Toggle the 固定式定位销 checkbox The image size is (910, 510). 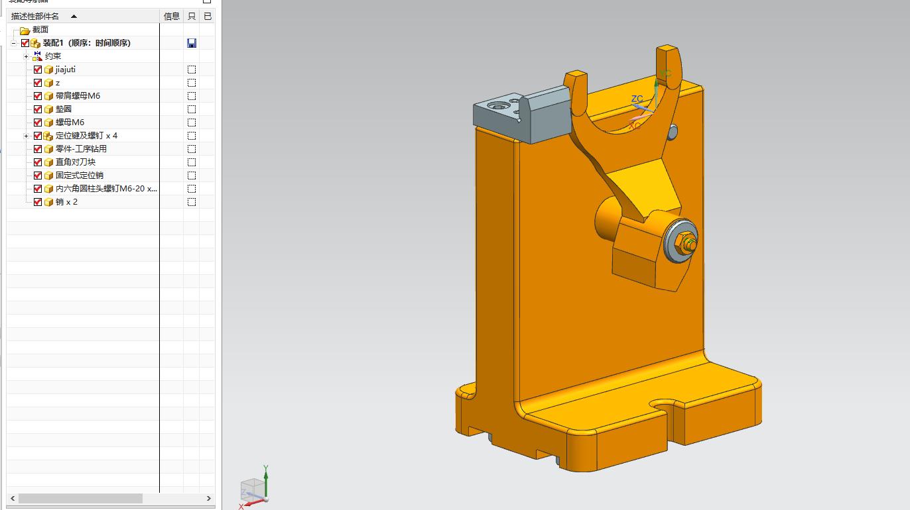pyautogui.click(x=38, y=176)
